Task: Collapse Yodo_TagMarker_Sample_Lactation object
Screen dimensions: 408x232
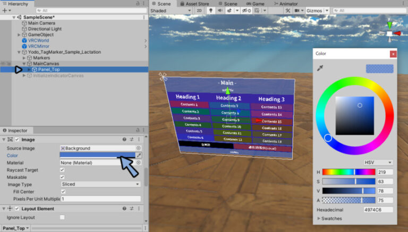Action: click(x=19, y=52)
